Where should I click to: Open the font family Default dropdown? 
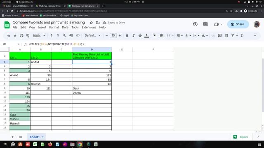(92, 36)
